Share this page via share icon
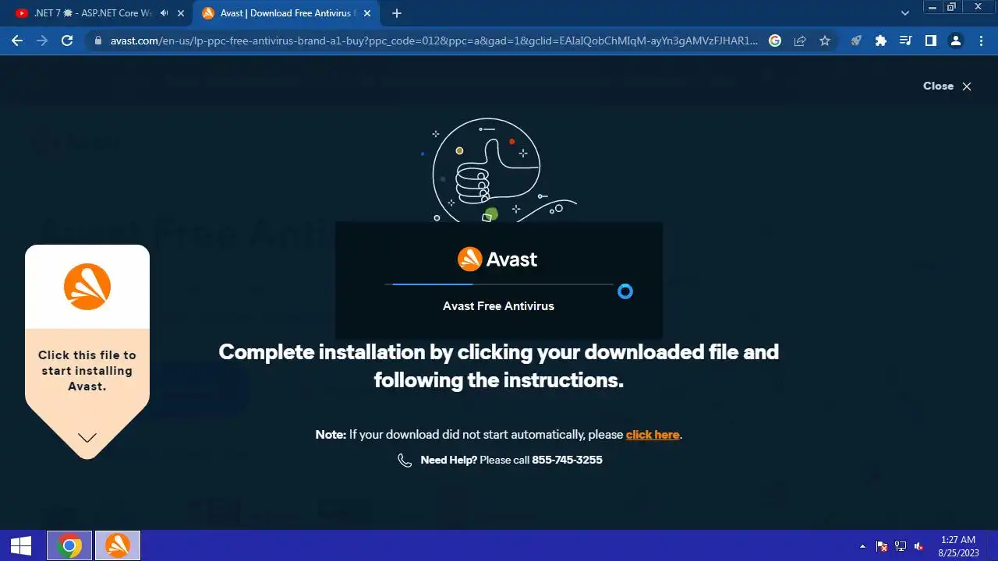The image size is (998, 561). point(800,41)
